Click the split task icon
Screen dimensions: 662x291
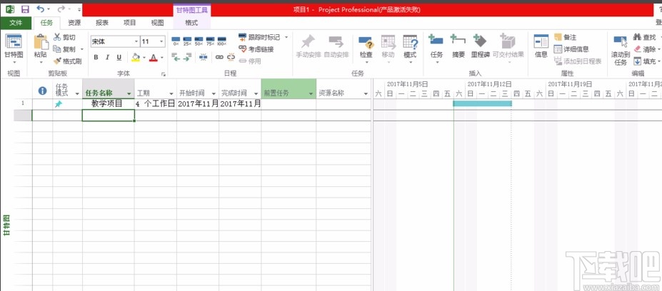pos(203,57)
